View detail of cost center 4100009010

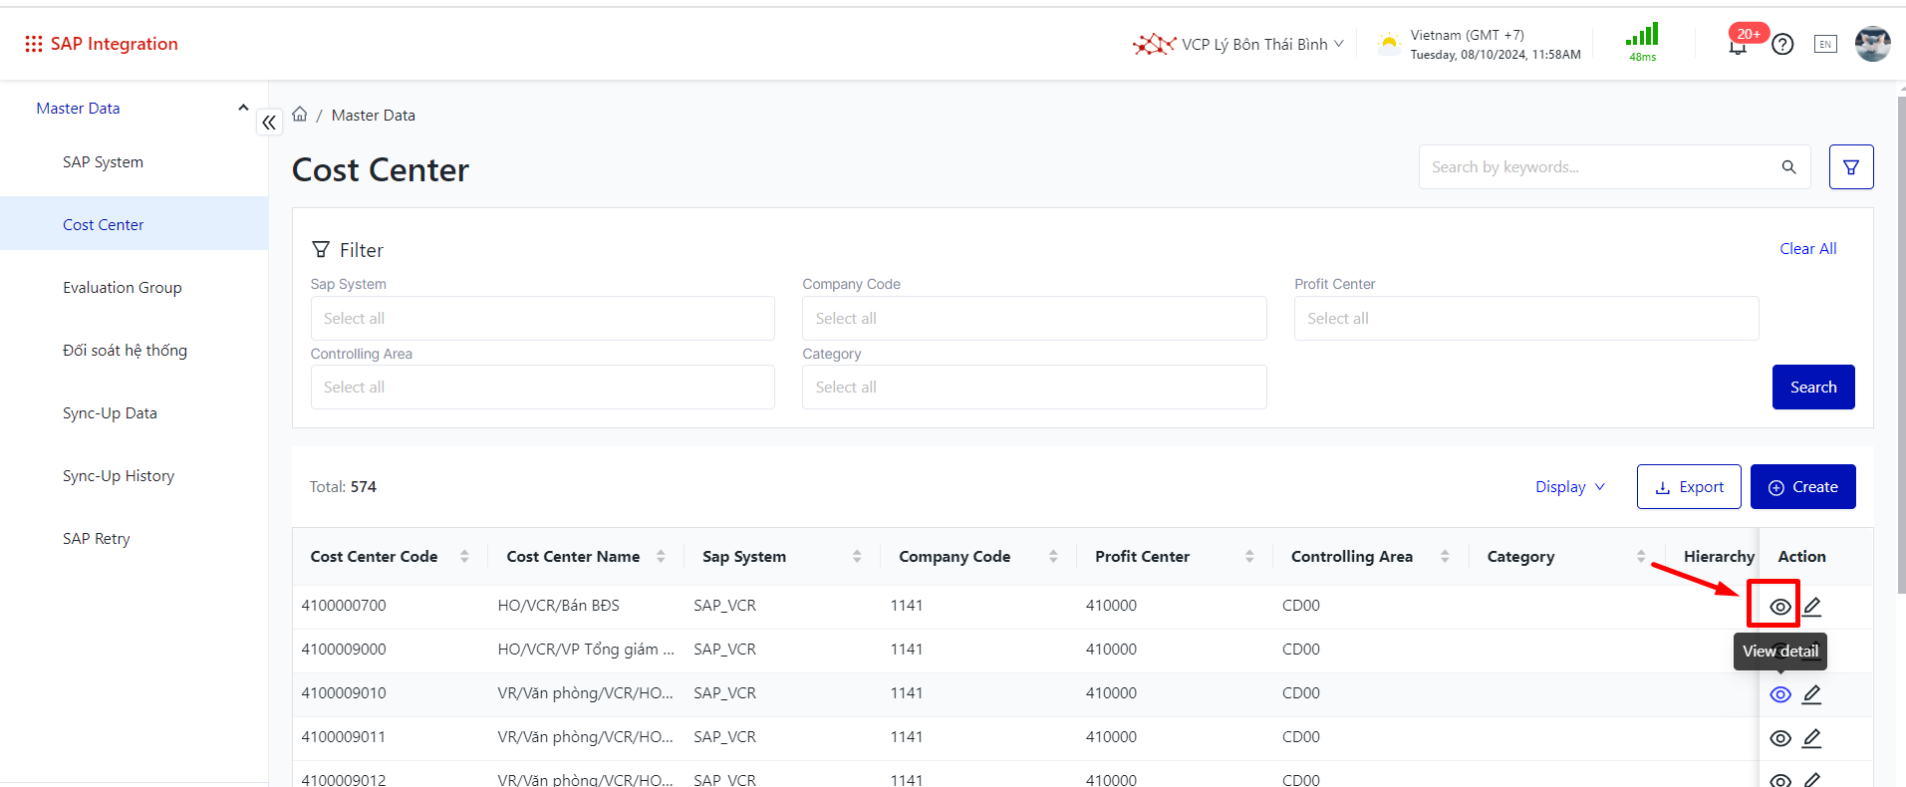point(1779,694)
